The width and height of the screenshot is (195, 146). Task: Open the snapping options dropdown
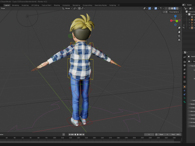click(83, 9)
